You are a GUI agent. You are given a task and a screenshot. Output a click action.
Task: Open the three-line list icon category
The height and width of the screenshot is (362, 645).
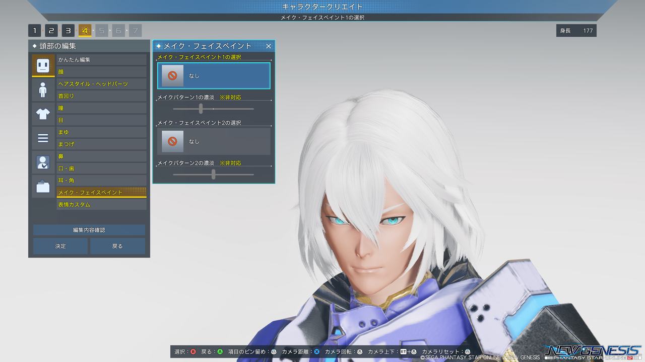point(43,138)
